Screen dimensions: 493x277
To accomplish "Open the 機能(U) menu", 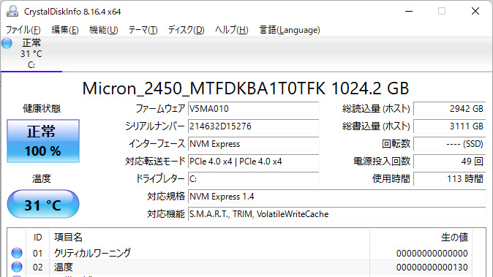I will point(103,30).
